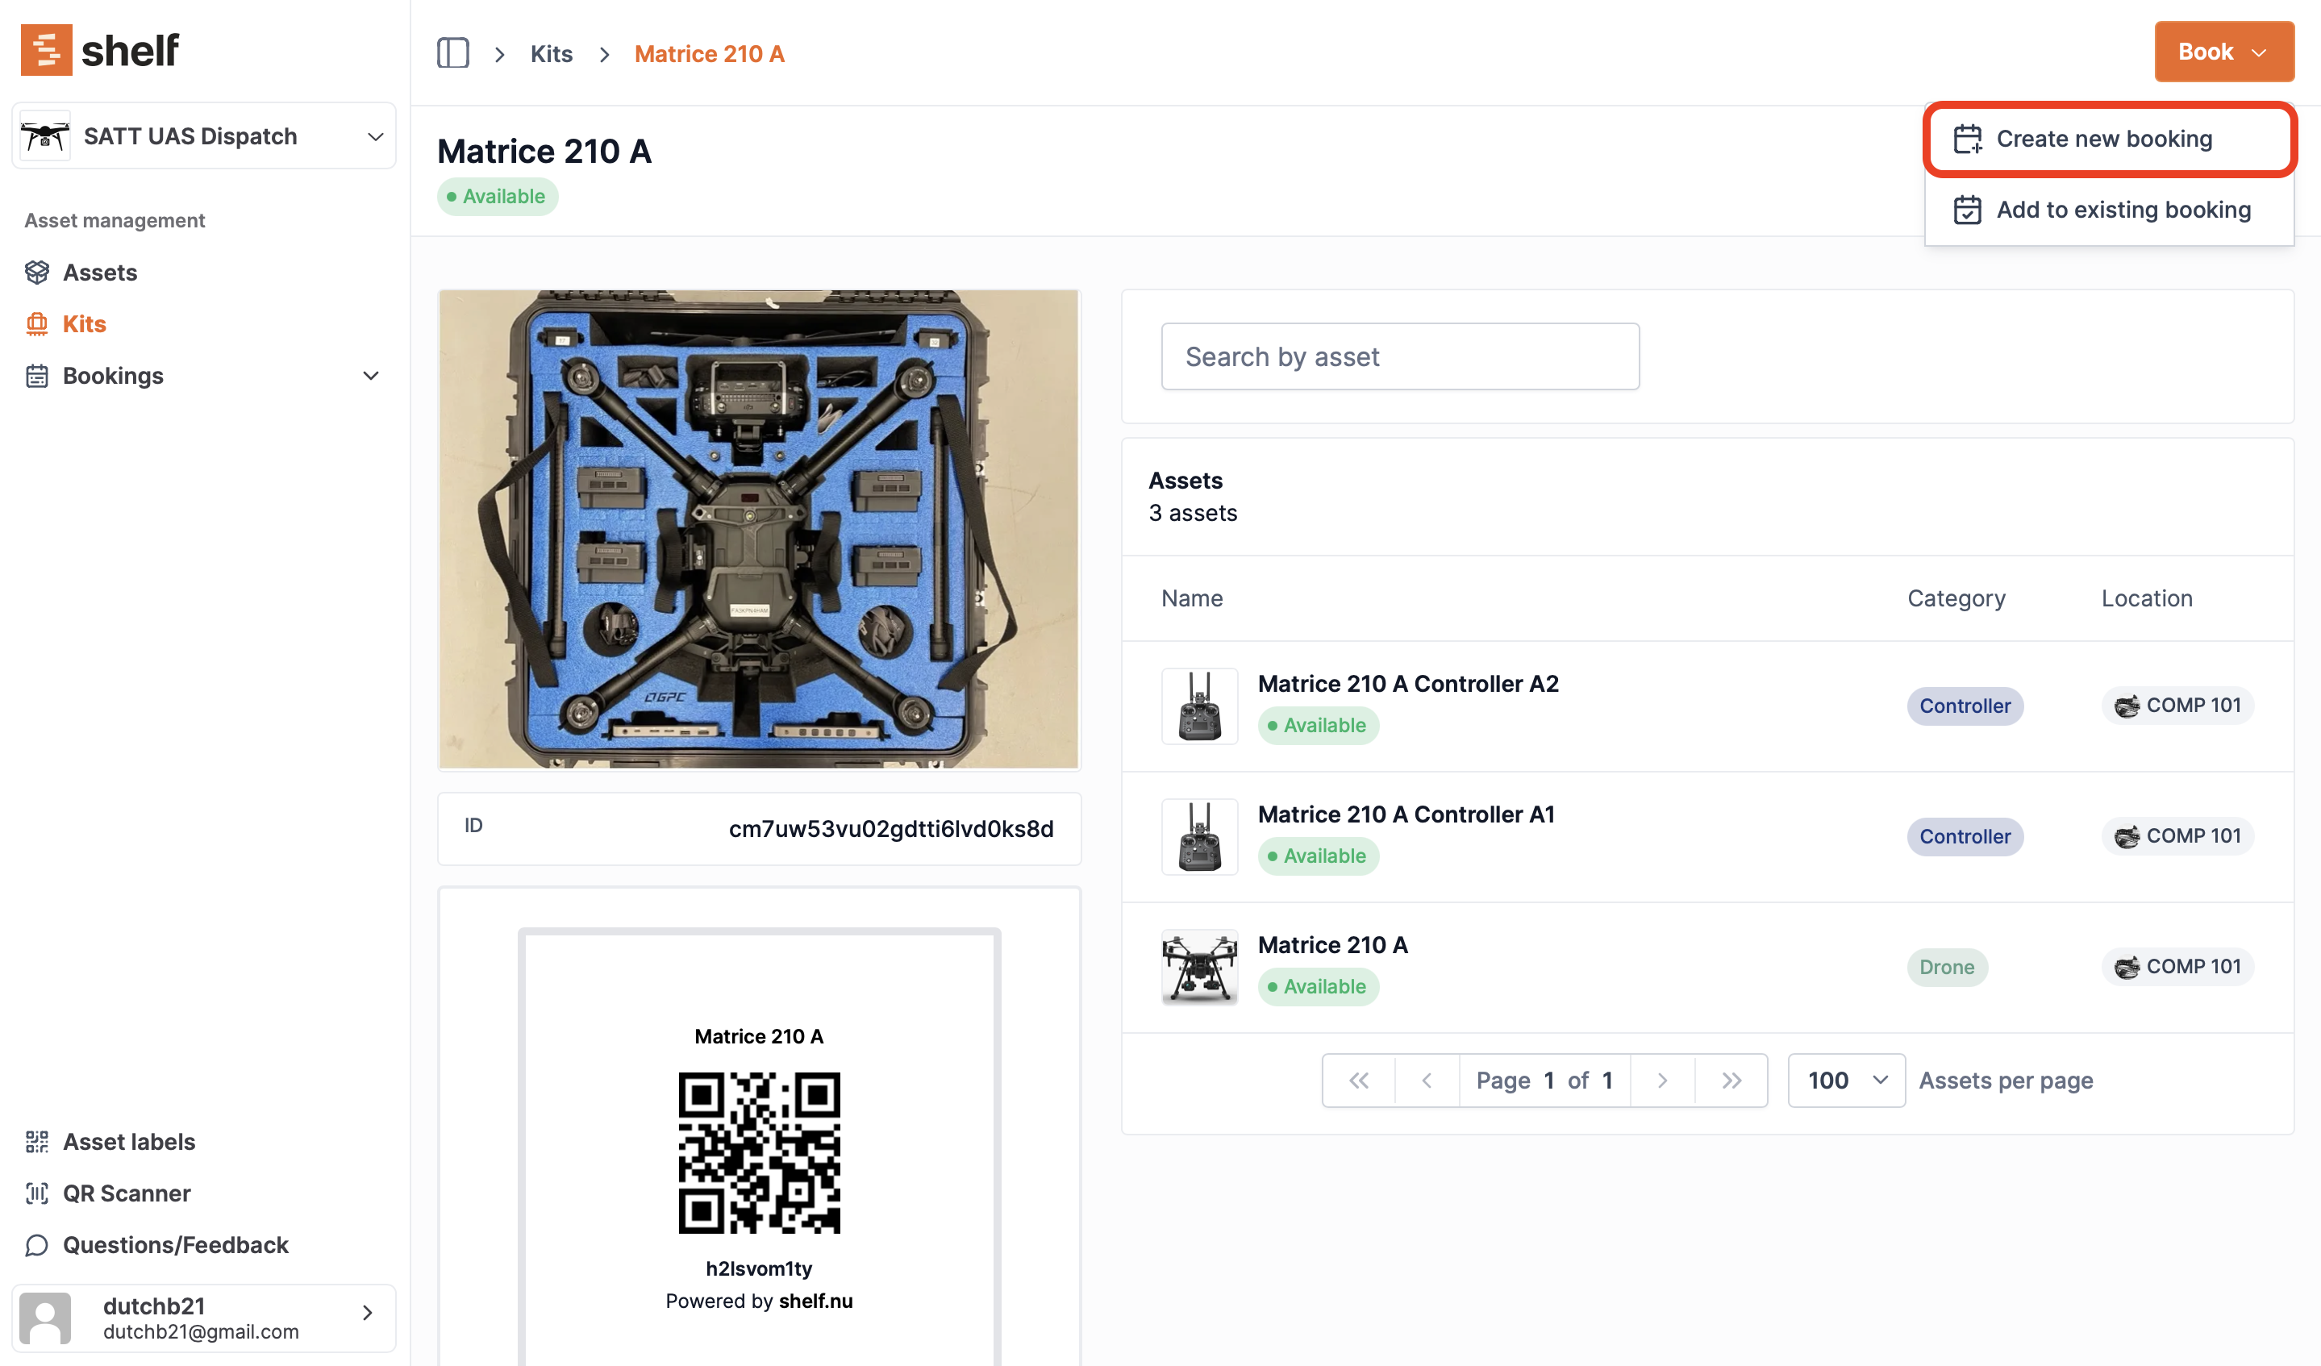Viewport: 2321px width, 1366px height.
Task: Open the dutchb21 user profile menu
Action: (x=203, y=1317)
